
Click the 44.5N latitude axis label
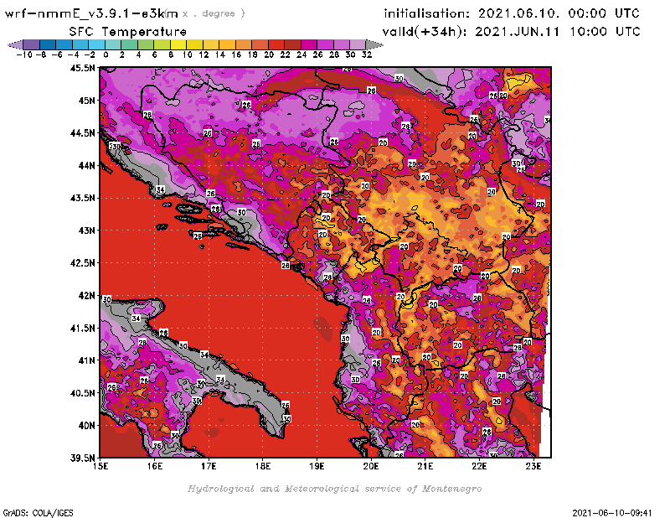tap(82, 133)
